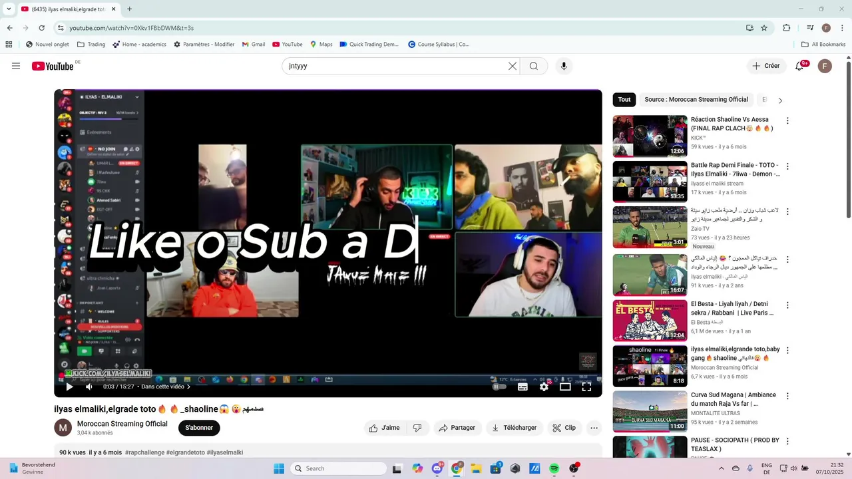Open Chrome extensions puzzle icon

tap(787, 28)
